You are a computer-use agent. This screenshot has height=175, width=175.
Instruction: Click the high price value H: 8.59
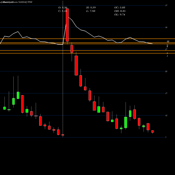click(91, 8)
